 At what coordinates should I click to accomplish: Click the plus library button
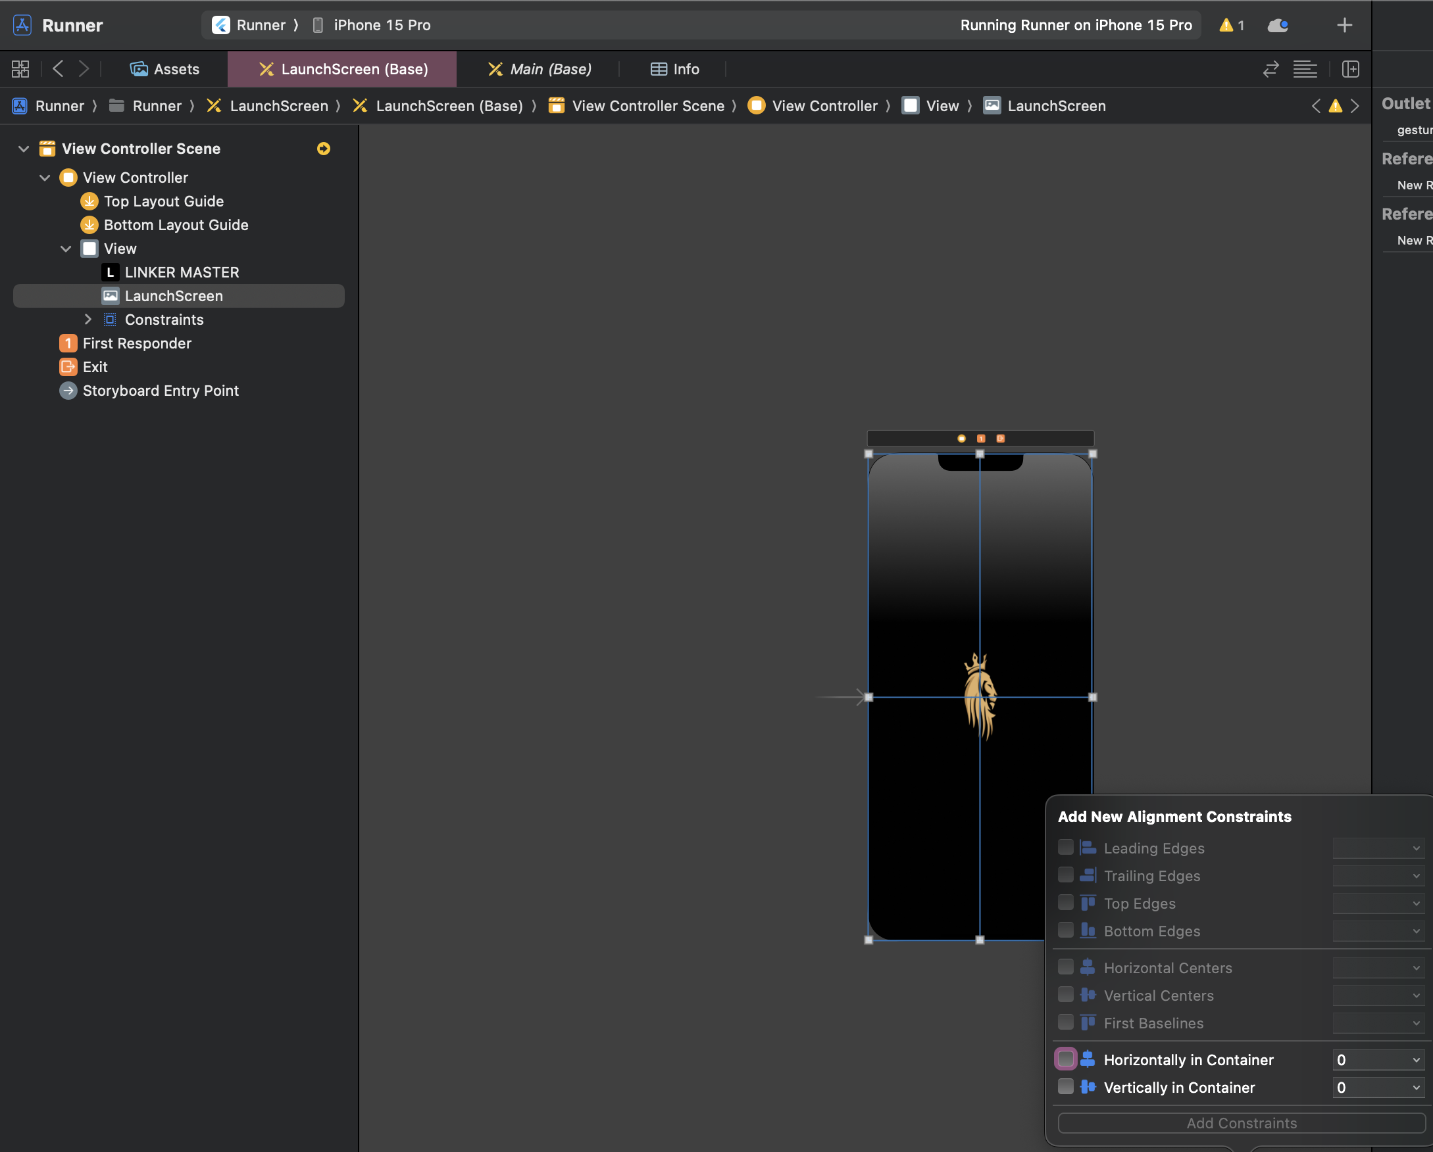coord(1344,25)
